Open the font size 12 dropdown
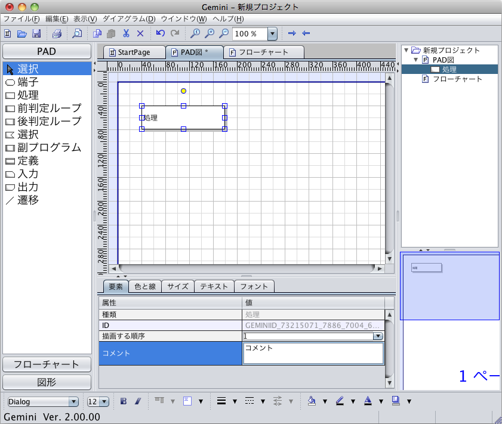Viewport: 502px width, 424px height. point(104,401)
